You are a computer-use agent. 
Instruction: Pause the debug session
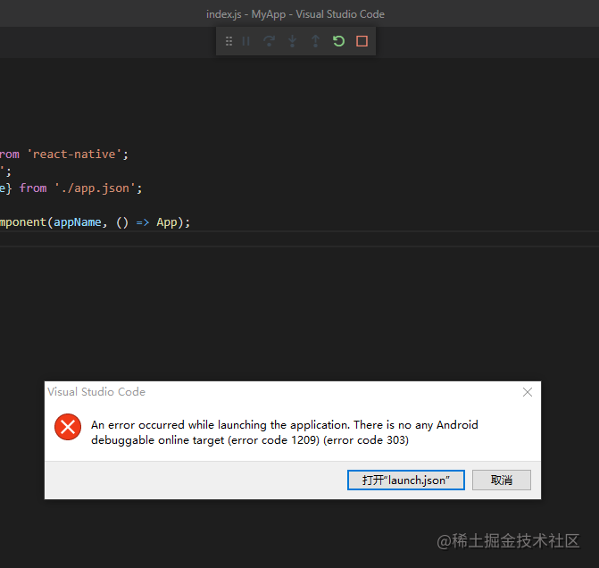pyautogui.click(x=246, y=41)
